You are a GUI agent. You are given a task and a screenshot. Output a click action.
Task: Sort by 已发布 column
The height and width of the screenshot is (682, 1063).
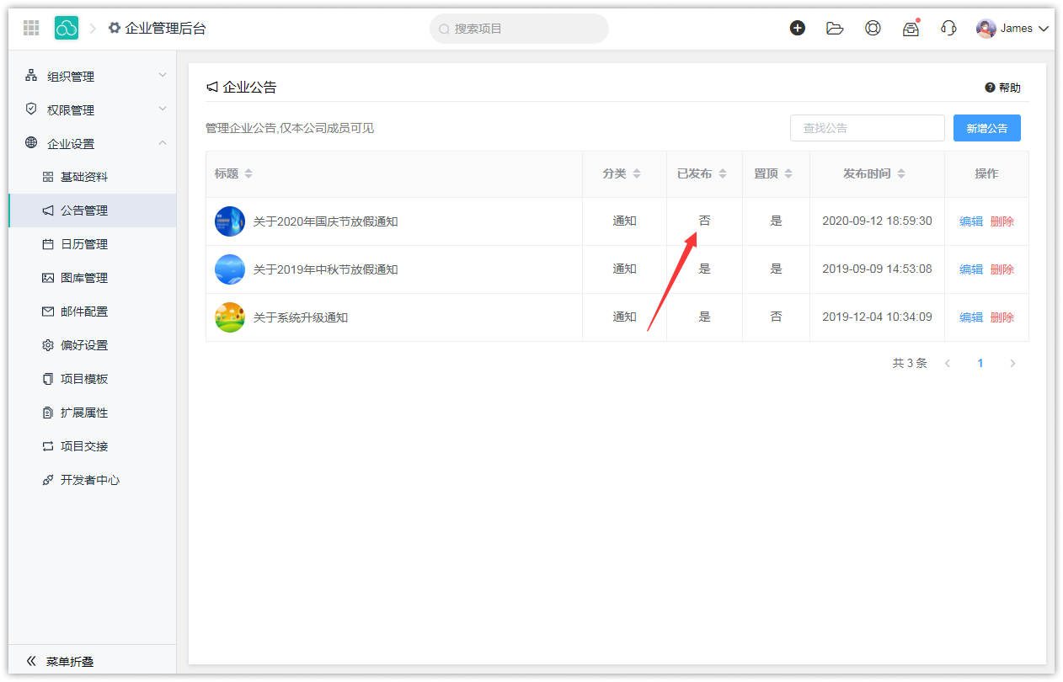pos(722,173)
